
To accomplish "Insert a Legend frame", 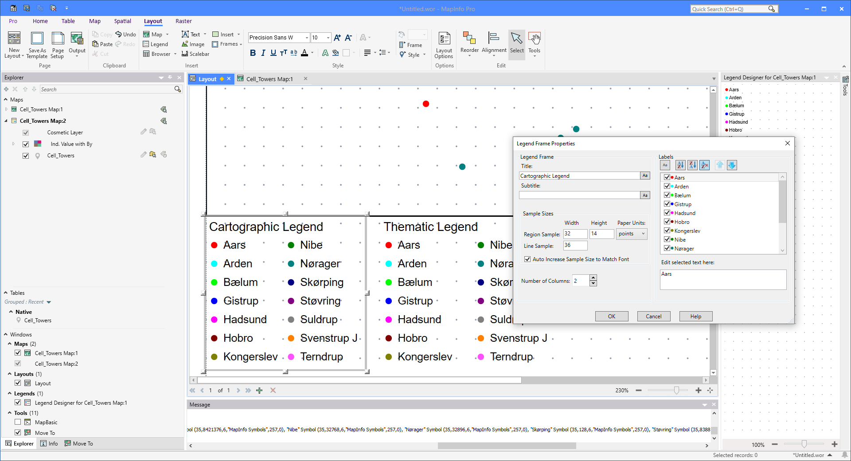I will (156, 44).
